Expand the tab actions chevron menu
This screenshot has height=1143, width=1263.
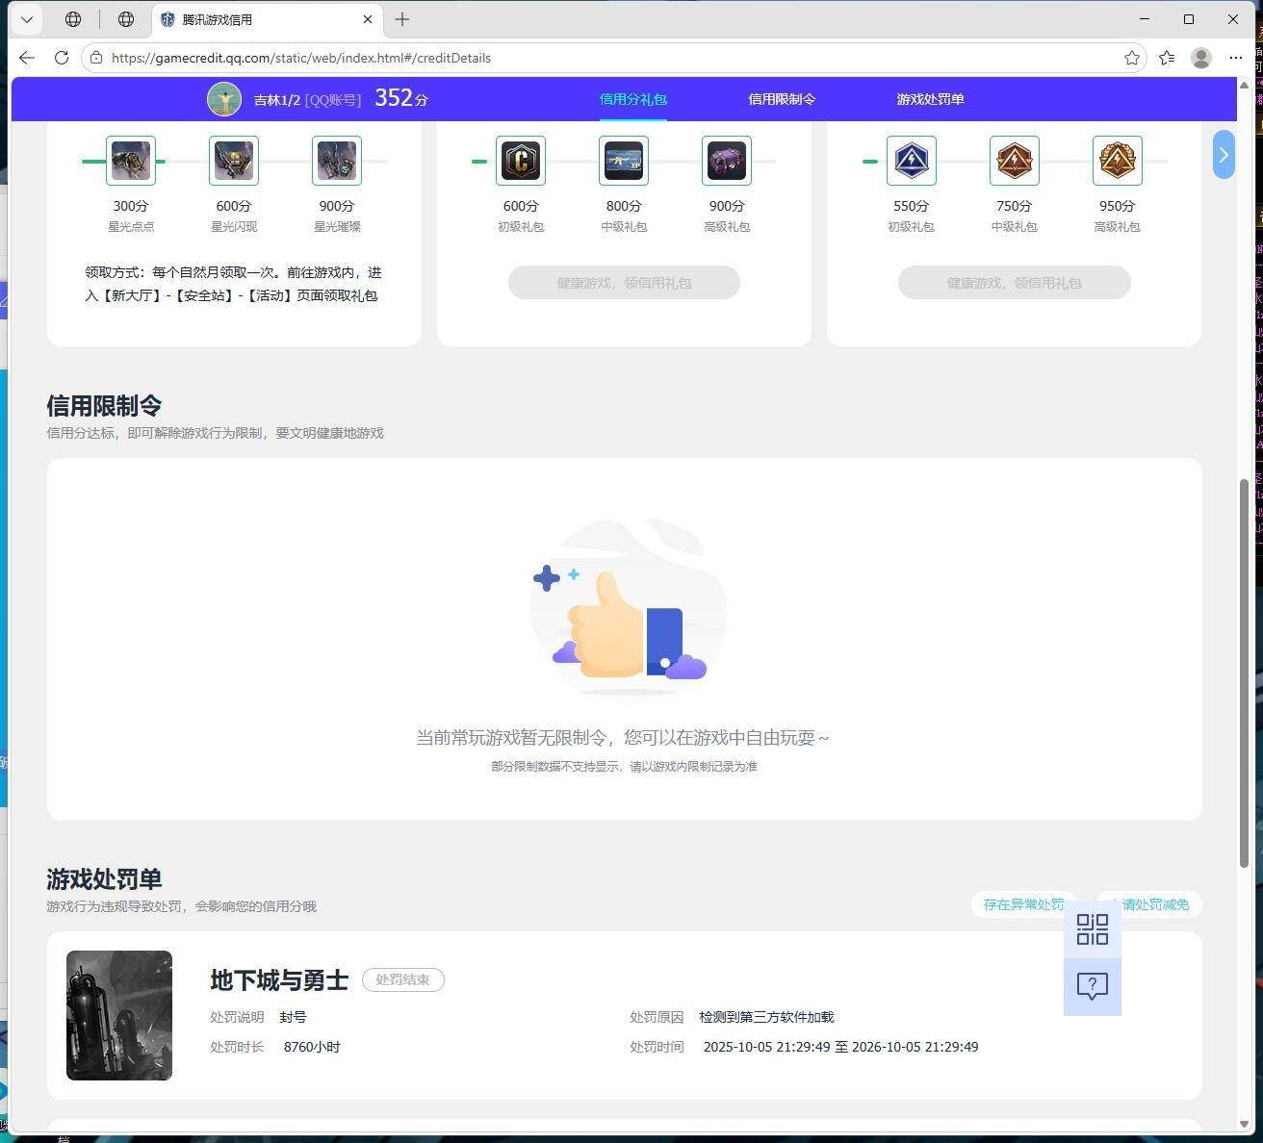click(x=27, y=19)
